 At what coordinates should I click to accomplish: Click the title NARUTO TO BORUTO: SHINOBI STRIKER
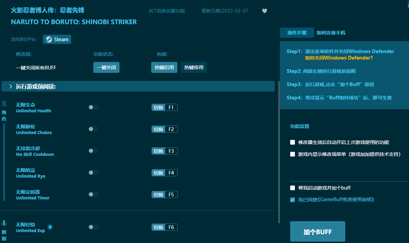pyautogui.click(x=74, y=22)
